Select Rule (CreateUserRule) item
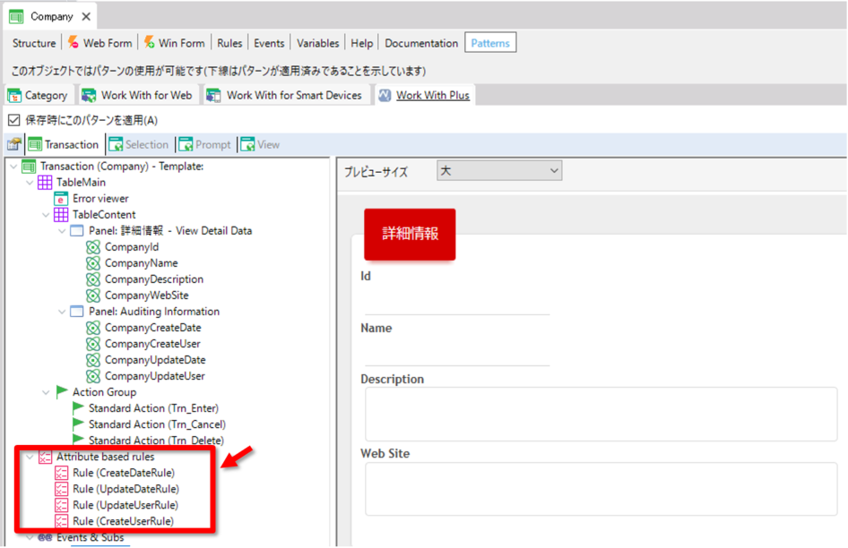 tap(124, 521)
